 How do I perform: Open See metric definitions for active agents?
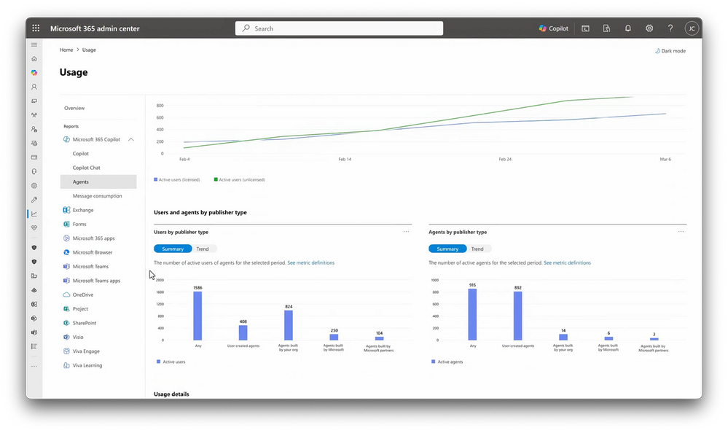click(568, 263)
